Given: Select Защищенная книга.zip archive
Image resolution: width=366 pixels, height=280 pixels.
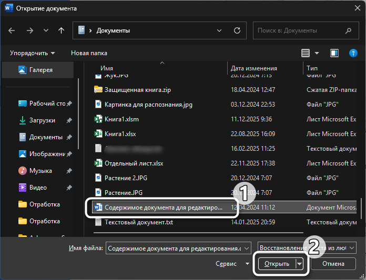Looking at the screenshot, I should (x=138, y=90).
